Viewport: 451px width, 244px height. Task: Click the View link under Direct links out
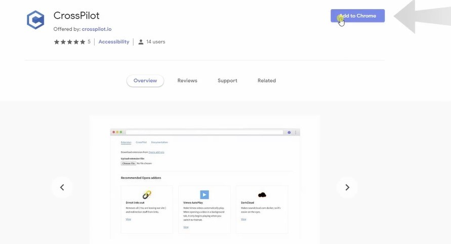click(128, 219)
